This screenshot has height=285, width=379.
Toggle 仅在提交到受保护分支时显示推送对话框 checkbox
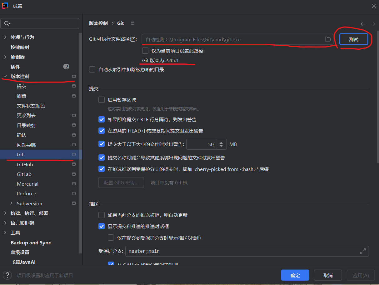click(x=111, y=238)
